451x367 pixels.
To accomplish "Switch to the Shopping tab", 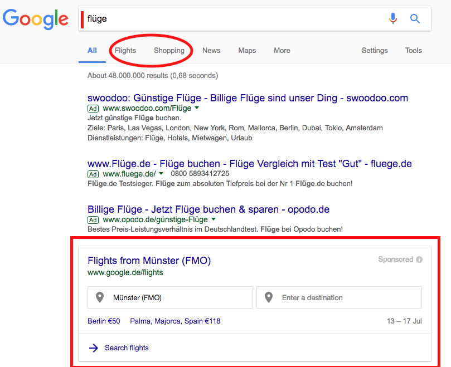I will tap(169, 51).
